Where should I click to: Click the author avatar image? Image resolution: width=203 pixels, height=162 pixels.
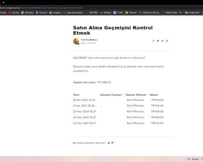click(x=76, y=42)
